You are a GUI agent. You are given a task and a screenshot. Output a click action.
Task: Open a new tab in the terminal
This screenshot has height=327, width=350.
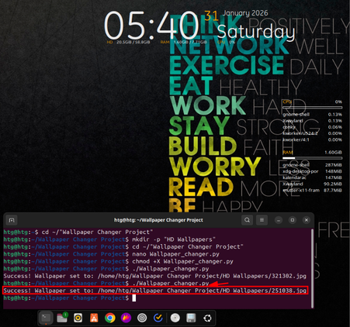pos(12,220)
